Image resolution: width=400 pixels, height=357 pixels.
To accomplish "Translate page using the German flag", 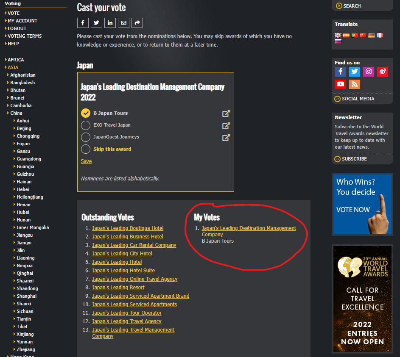I will point(372,35).
